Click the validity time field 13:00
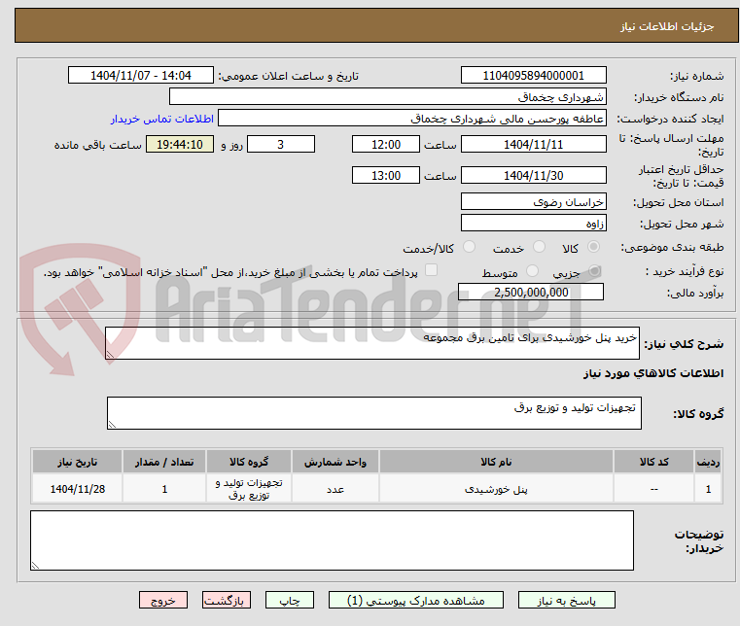The height and width of the screenshot is (626, 740). [386, 175]
